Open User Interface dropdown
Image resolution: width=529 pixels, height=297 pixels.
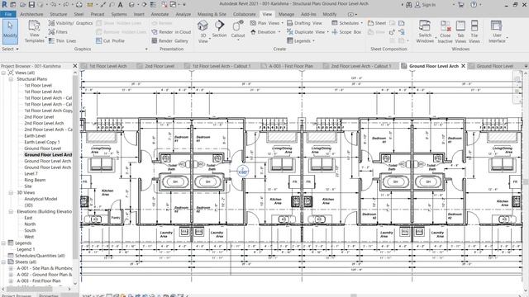coord(497,31)
